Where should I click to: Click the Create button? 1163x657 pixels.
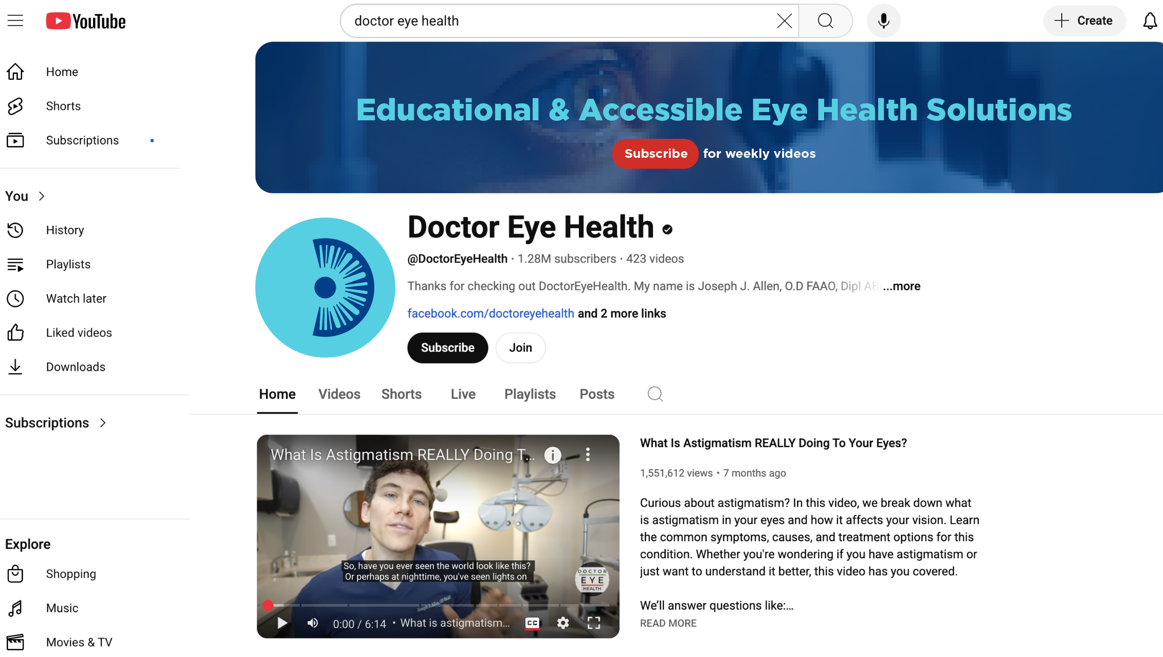(1084, 21)
